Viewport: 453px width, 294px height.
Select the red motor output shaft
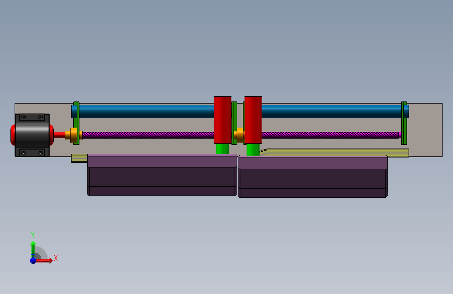click(59, 135)
